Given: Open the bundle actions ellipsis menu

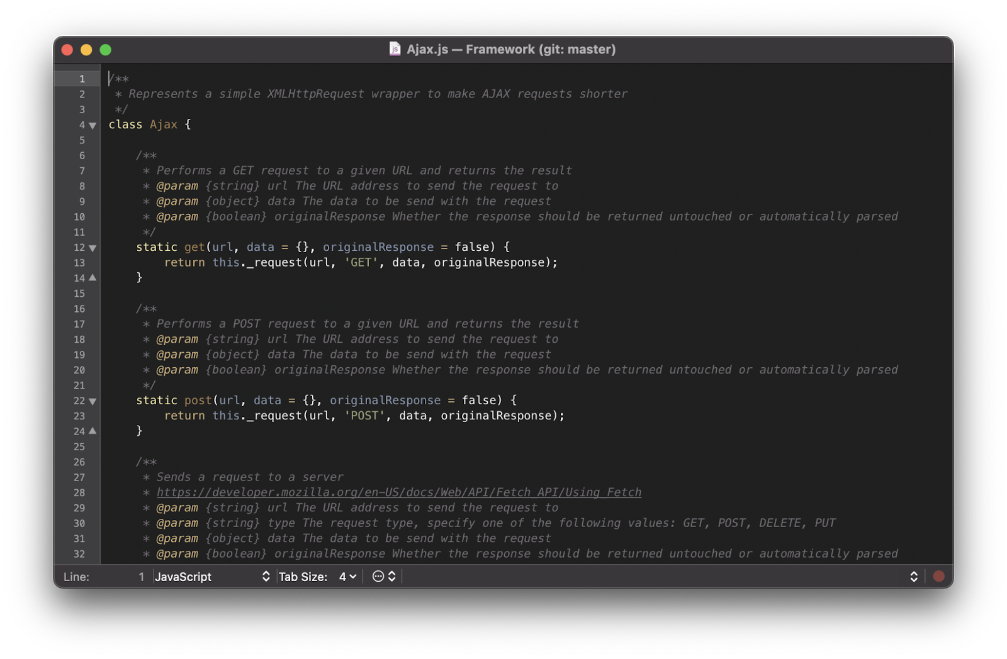Looking at the screenshot, I should click(383, 576).
